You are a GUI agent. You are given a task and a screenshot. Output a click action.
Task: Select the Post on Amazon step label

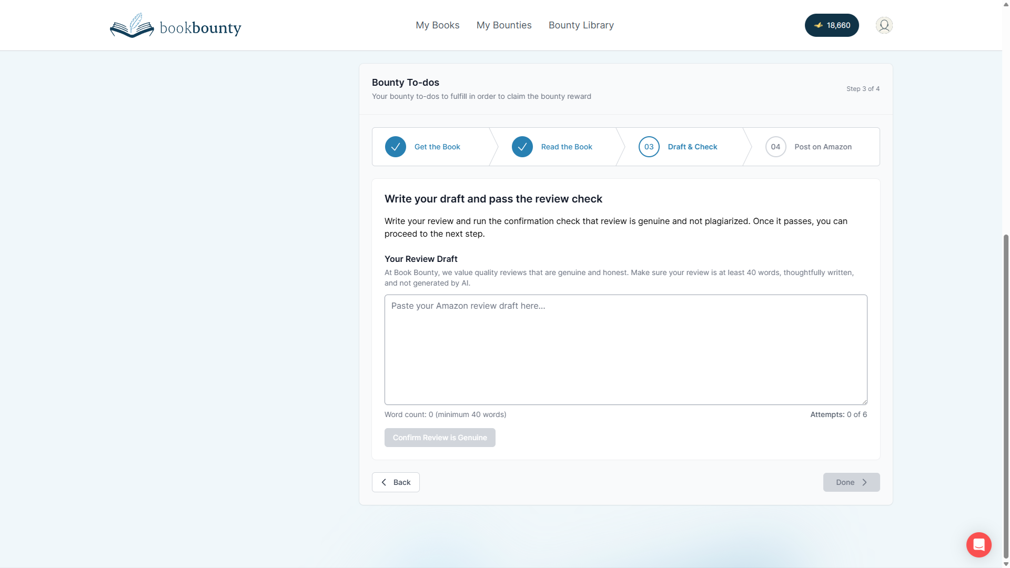tap(823, 147)
